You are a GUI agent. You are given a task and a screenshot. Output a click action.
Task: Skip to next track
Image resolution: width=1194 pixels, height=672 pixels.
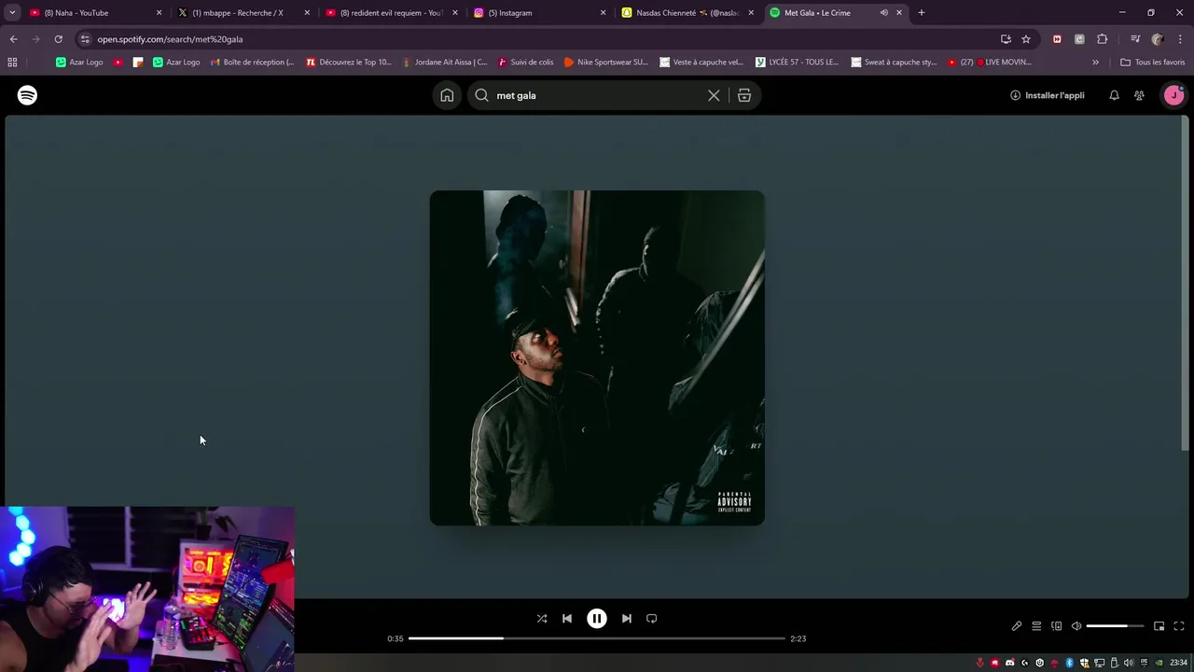[627, 618]
